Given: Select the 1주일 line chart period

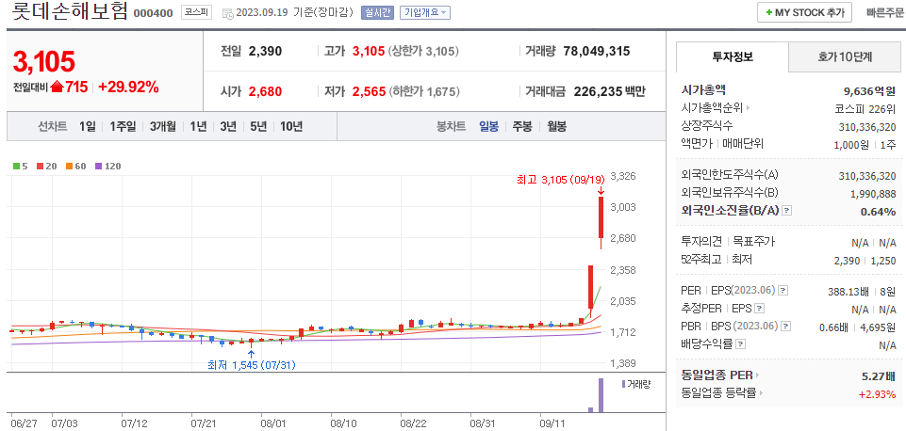Looking at the screenshot, I should point(123,126).
